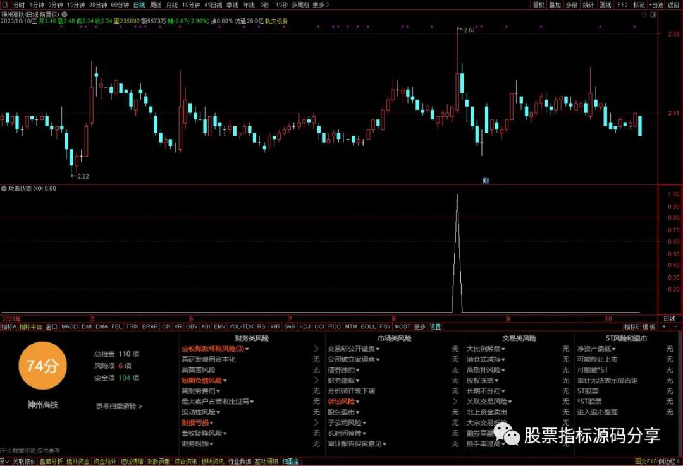Image resolution: width=683 pixels, height=466 pixels.
Task: Expand the 诉讼风险 item
Action: click(x=343, y=402)
